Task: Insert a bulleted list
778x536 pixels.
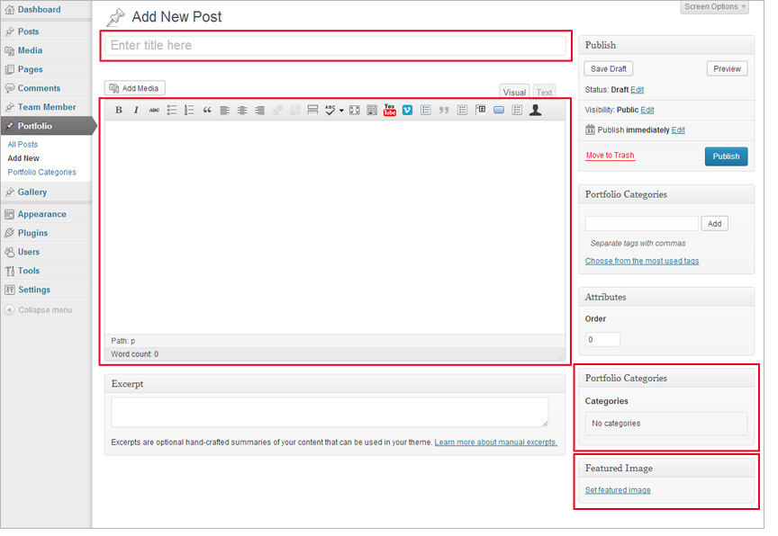Action: [172, 111]
